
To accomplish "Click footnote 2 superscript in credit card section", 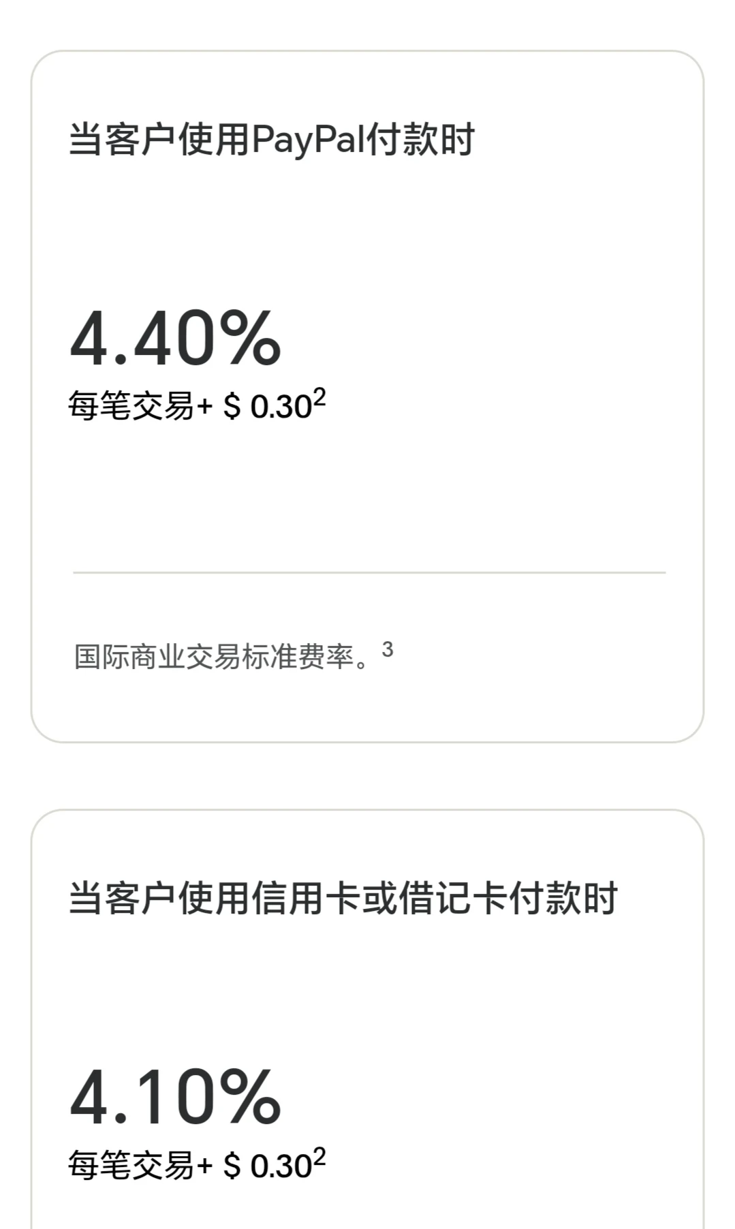I will point(319,1156).
